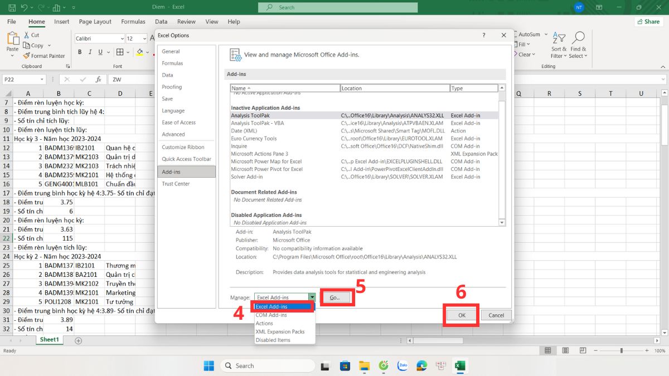
Task: Open the font size dropdown showing 12
Action: (x=145, y=38)
